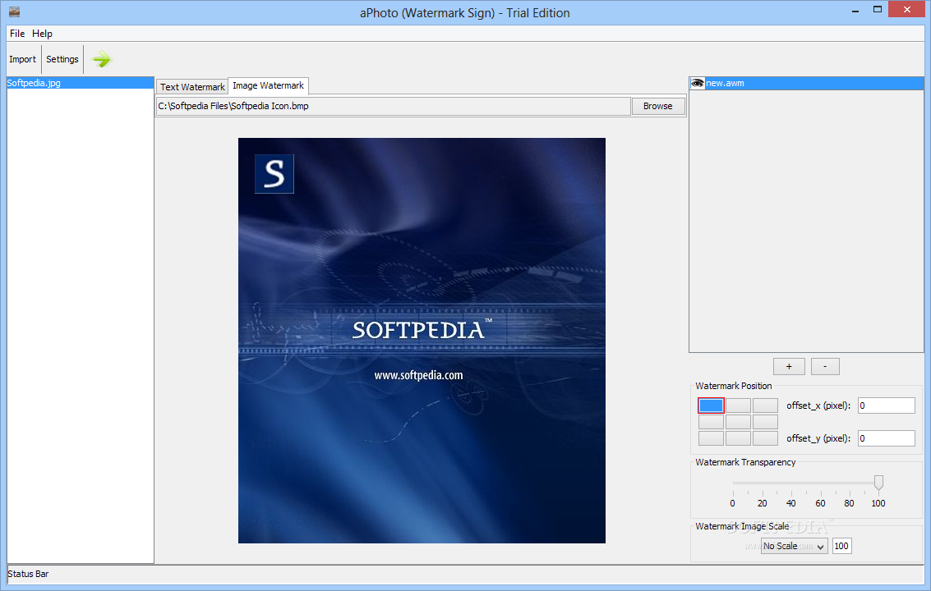Maximize the aPhoto window

877,10
